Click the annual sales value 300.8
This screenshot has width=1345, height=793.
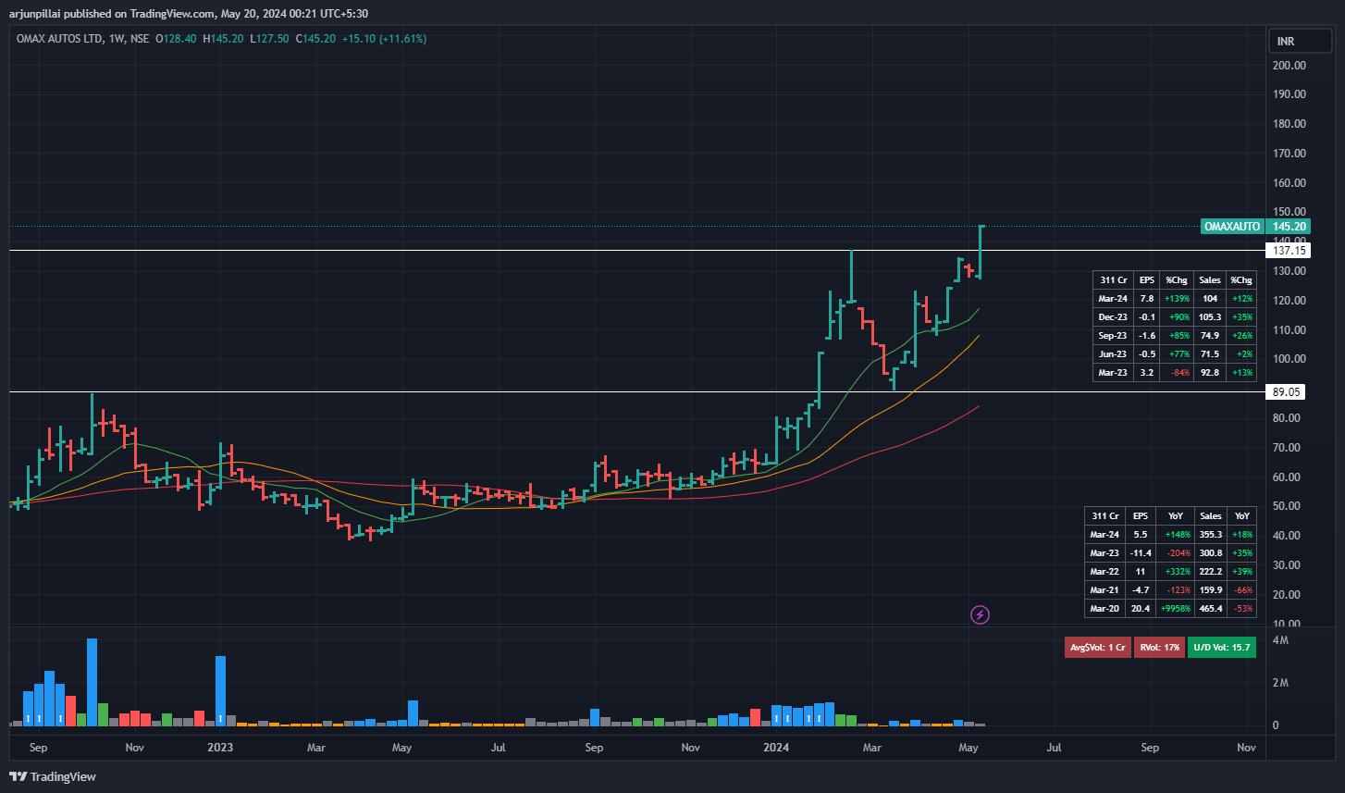pos(1210,553)
